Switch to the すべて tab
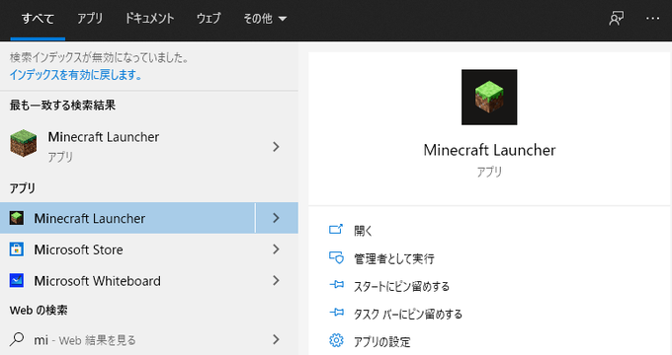The height and width of the screenshot is (355, 672). pos(38,19)
